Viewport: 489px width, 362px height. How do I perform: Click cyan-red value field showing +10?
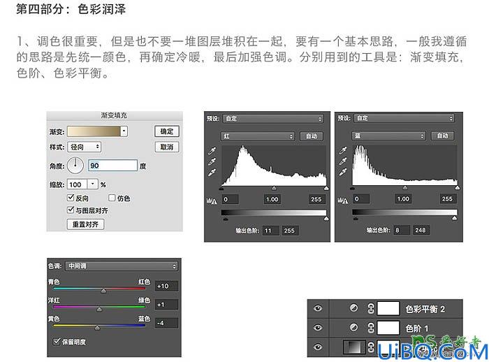pos(166,286)
